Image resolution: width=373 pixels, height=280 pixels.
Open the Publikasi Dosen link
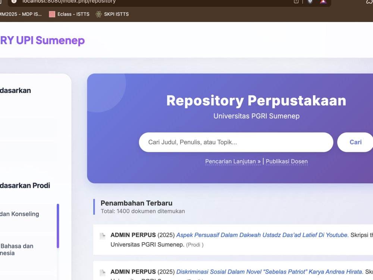286,161
